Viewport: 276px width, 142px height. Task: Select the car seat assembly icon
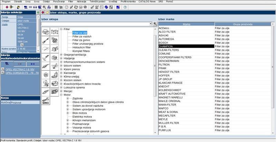[55, 75]
